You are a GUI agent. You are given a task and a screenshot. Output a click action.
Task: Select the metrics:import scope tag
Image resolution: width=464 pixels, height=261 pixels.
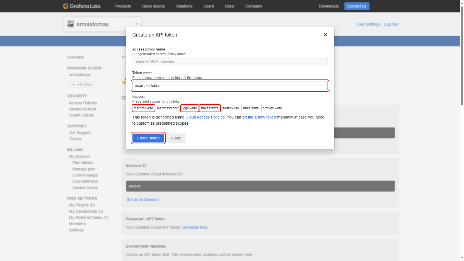168,108
